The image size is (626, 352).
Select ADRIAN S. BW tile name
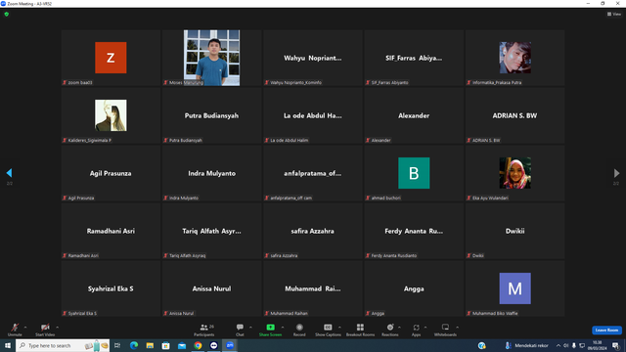pos(514,115)
